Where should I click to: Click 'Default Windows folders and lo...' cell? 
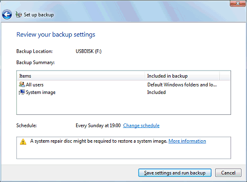click(182, 85)
